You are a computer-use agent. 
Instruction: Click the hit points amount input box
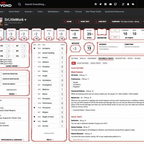pyautogui.click(x=115, y=34)
